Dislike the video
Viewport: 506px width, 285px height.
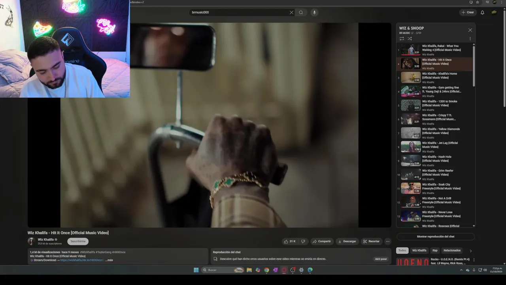click(x=303, y=241)
